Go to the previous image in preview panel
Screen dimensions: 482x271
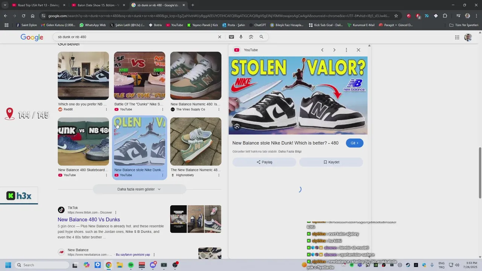point(322,50)
